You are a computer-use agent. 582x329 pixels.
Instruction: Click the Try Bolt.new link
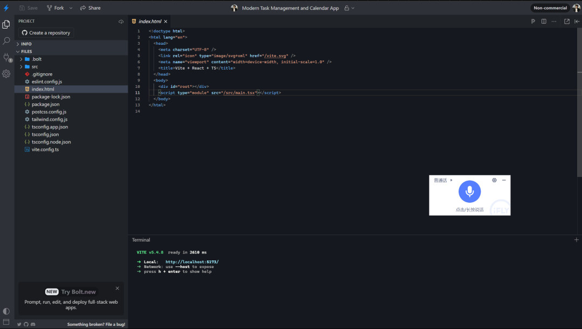[x=78, y=292]
